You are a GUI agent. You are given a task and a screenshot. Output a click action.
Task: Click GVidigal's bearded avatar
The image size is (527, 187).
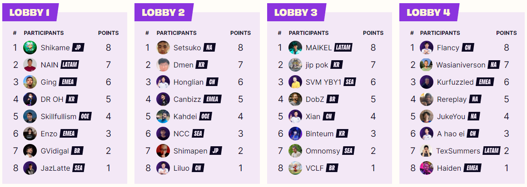click(x=30, y=151)
